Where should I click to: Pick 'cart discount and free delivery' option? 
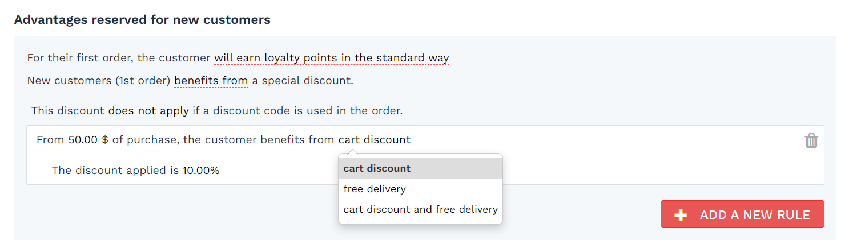[421, 209]
